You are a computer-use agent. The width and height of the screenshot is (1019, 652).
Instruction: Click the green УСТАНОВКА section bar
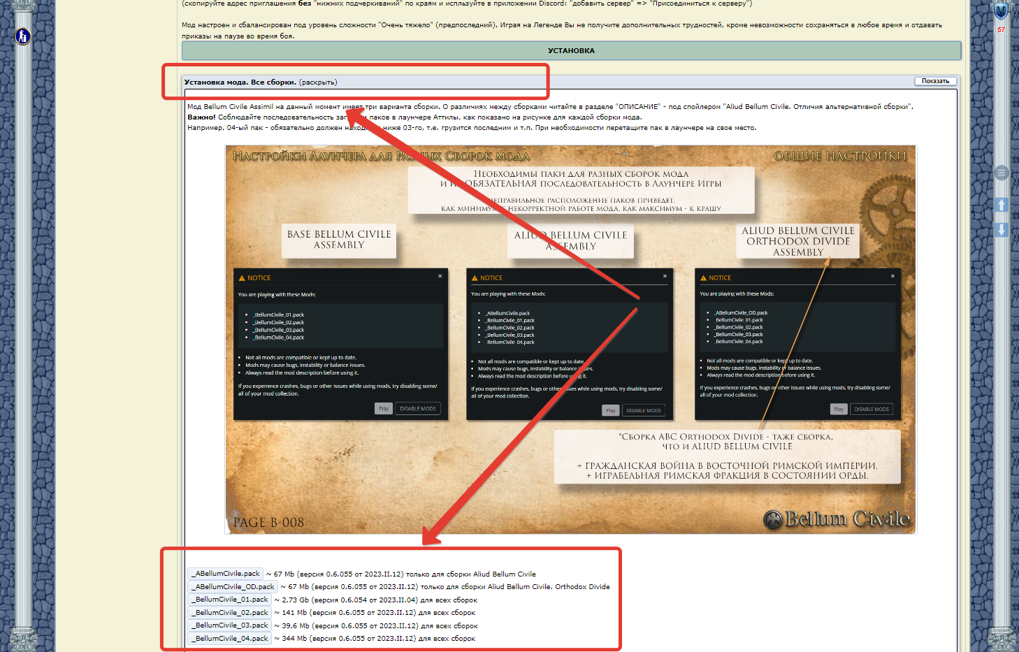pyautogui.click(x=571, y=51)
